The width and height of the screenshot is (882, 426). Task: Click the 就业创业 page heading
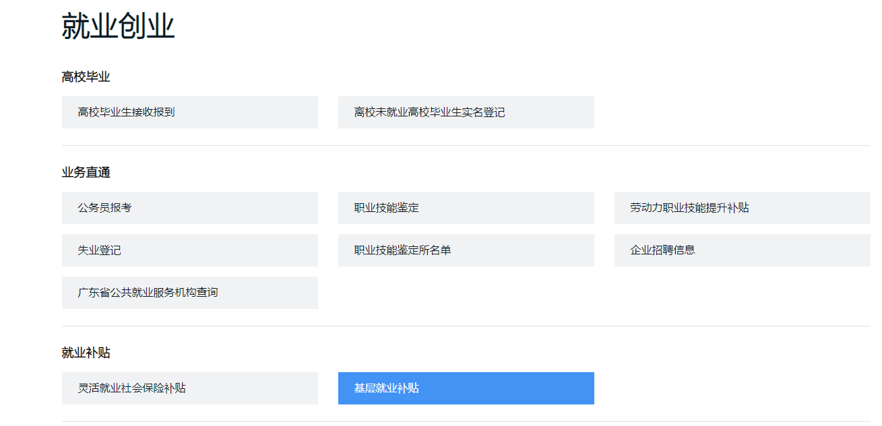(118, 27)
